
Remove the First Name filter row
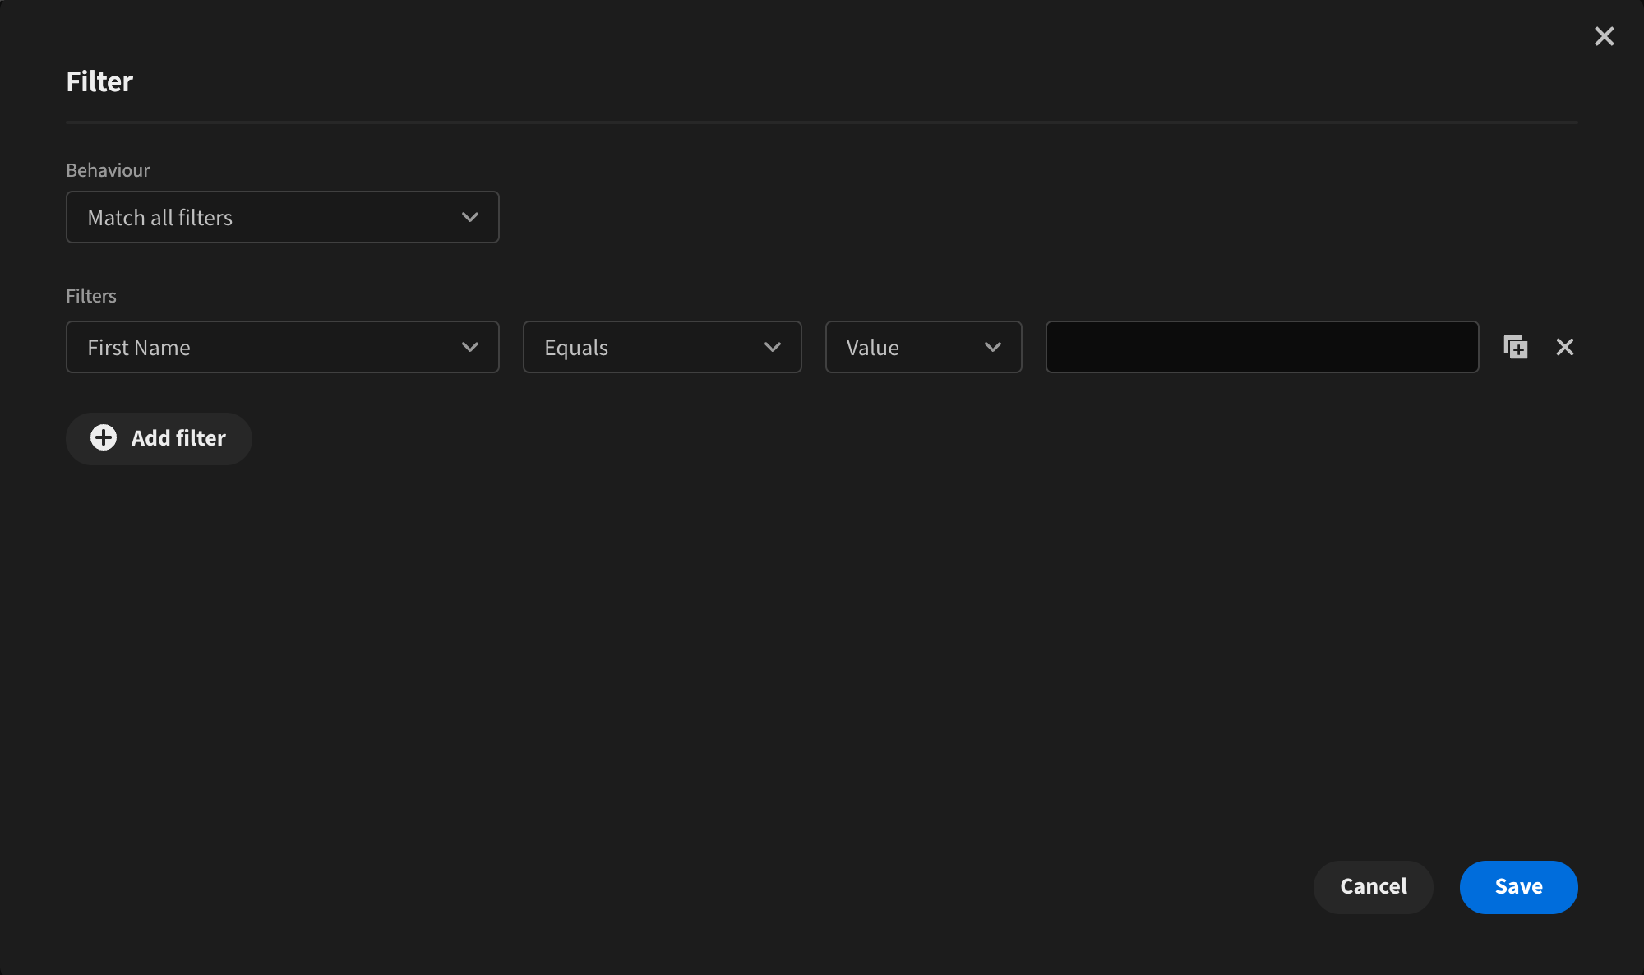pyautogui.click(x=1564, y=347)
